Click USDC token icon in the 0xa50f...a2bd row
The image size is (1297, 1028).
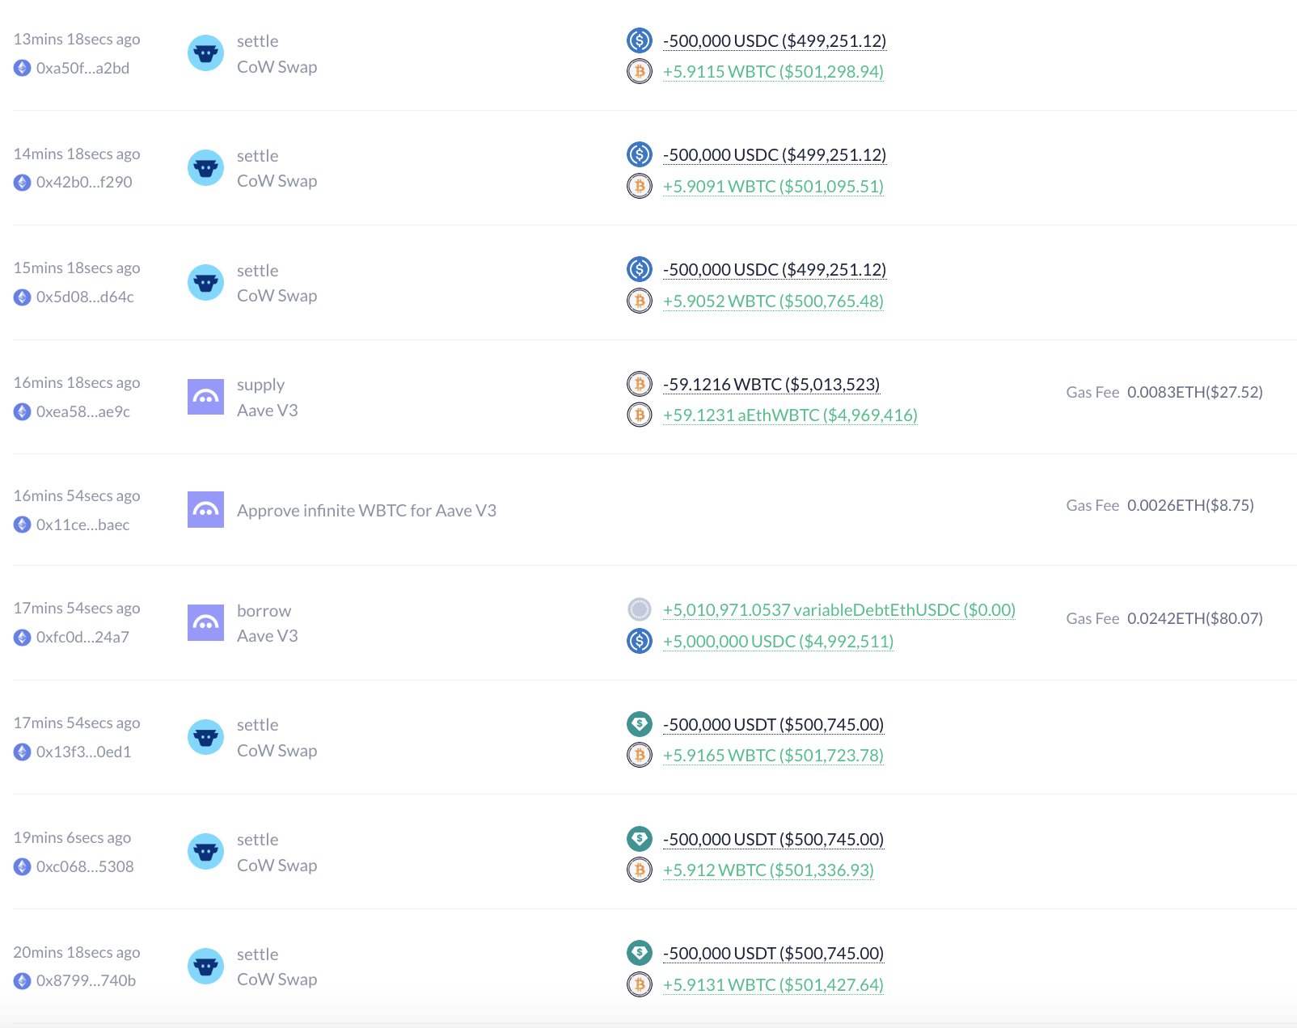tap(640, 40)
